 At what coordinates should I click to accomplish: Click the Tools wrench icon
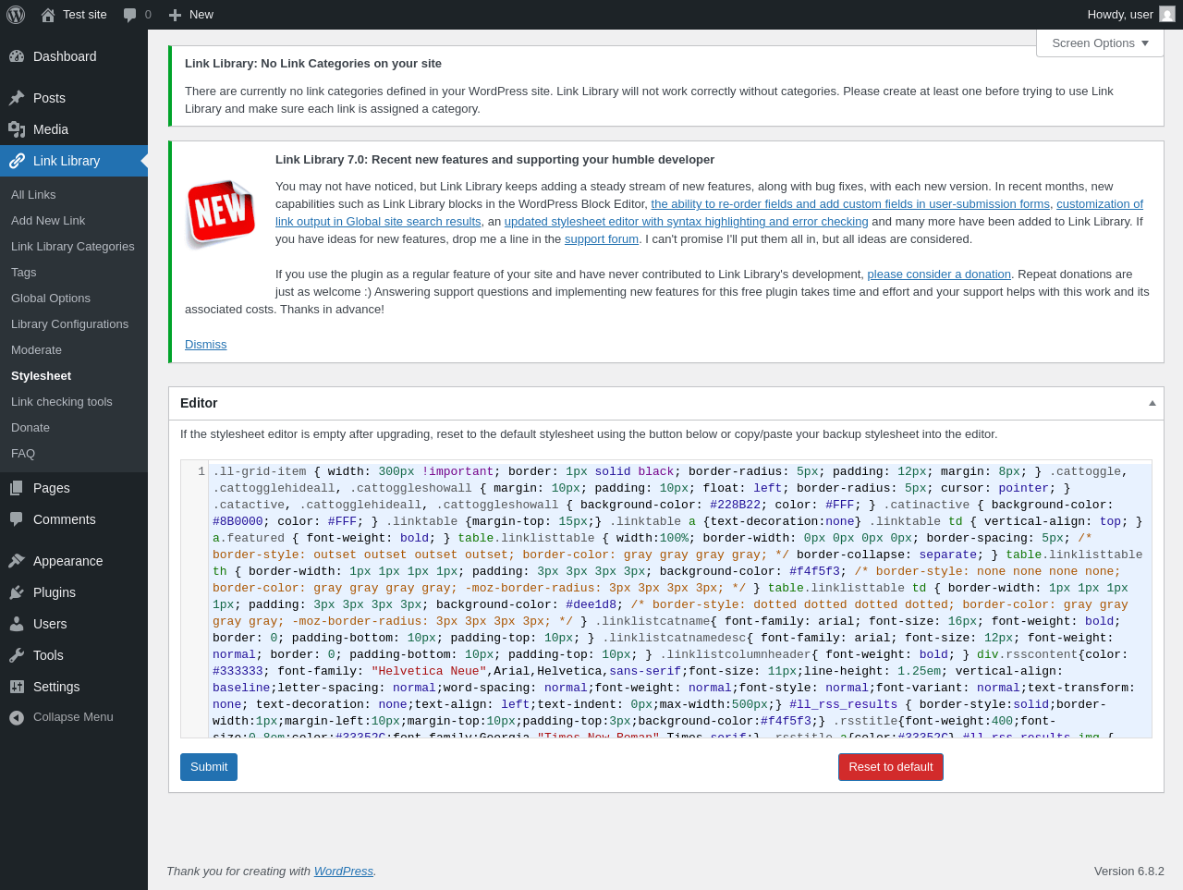click(x=17, y=655)
